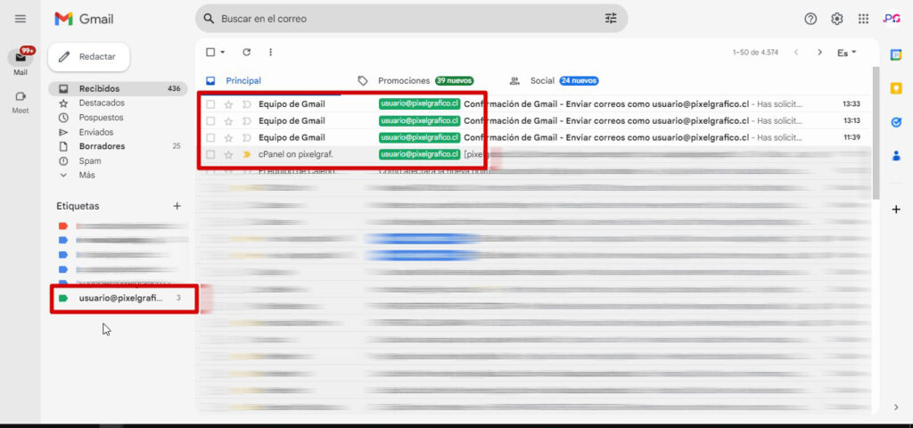Refresh the inbox message list

(247, 53)
